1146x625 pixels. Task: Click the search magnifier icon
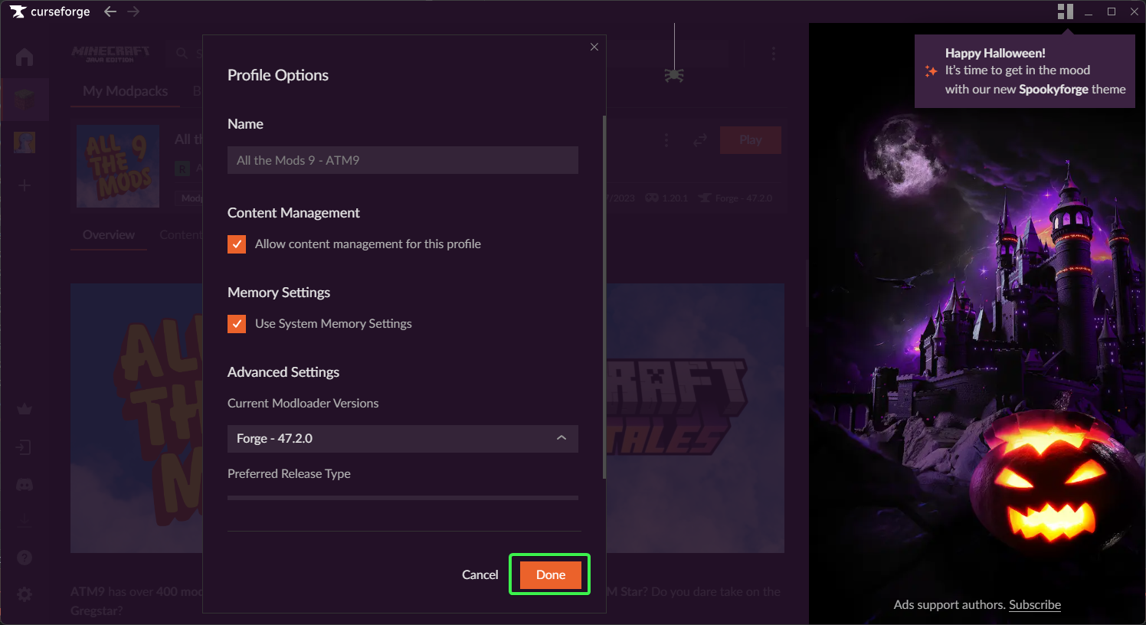coord(182,53)
